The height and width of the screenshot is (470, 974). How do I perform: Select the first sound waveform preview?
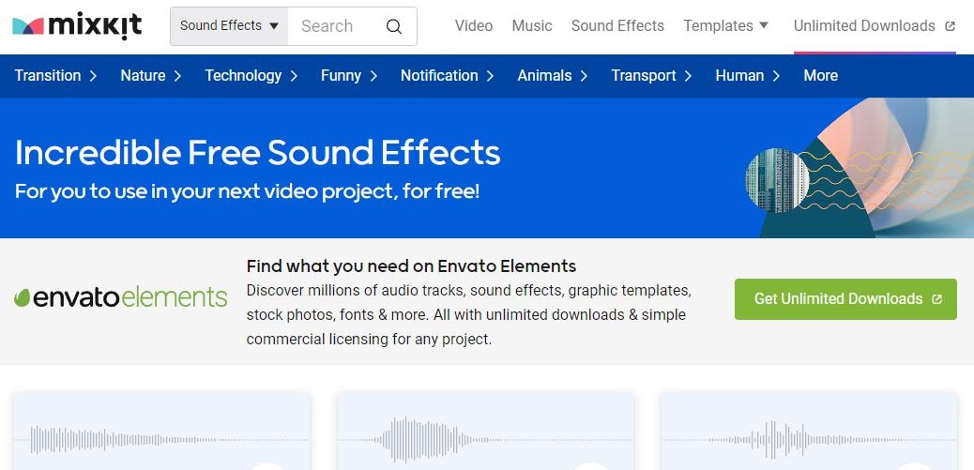pos(161,438)
